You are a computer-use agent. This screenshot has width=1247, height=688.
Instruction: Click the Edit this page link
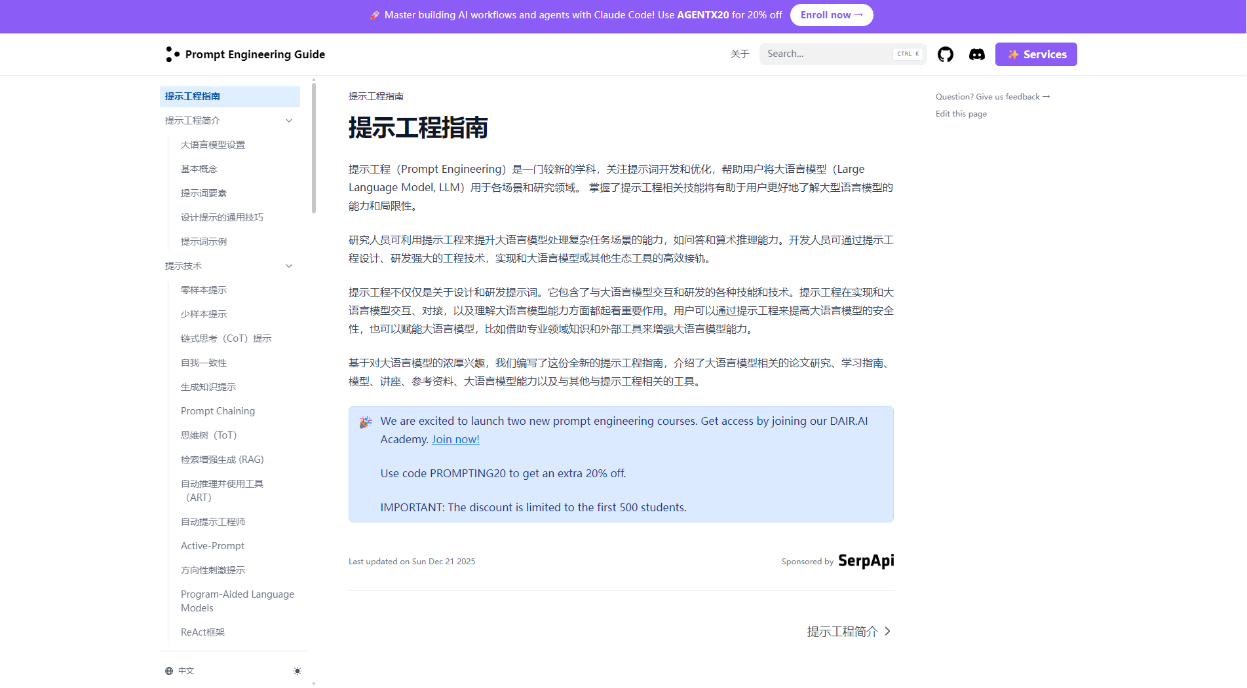tap(961, 113)
